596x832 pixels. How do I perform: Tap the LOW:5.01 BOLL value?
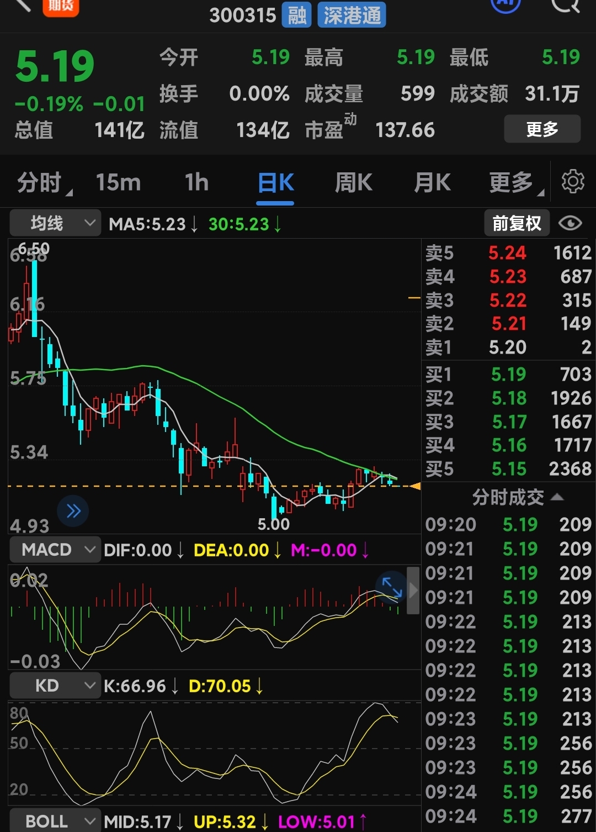(x=322, y=822)
